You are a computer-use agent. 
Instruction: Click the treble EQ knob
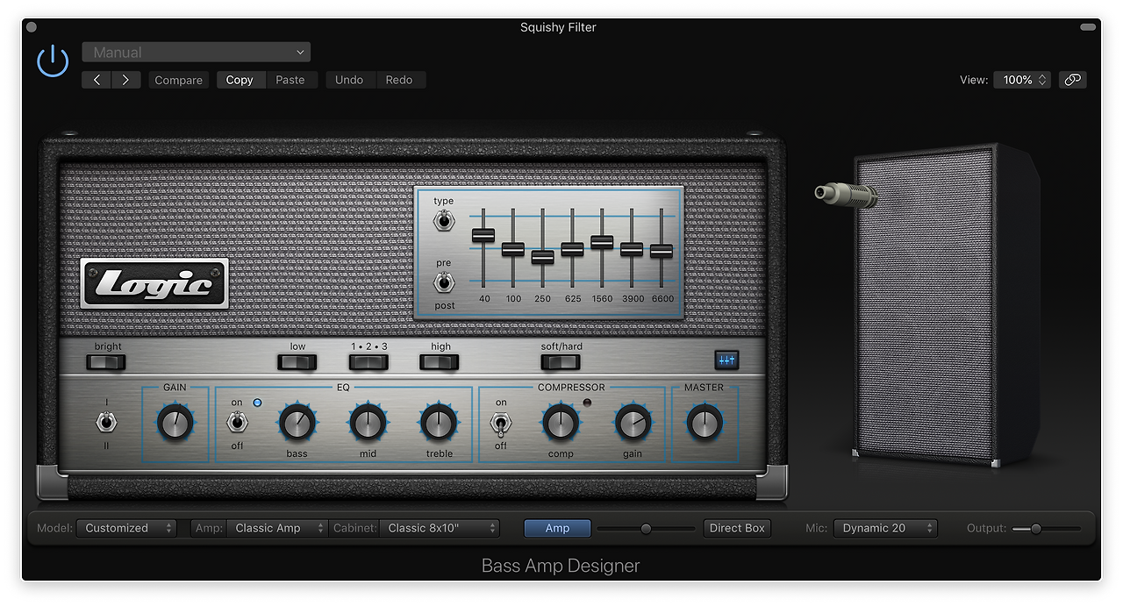(439, 424)
